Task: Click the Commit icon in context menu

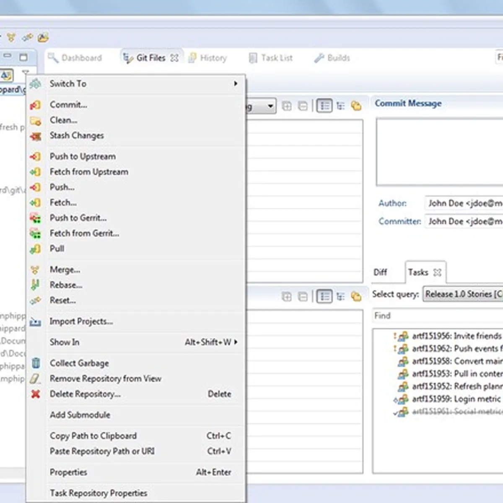Action: pos(35,105)
